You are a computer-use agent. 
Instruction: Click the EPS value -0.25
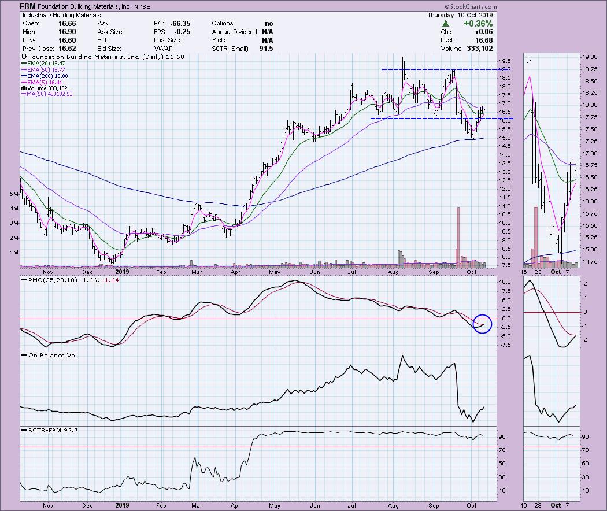point(182,32)
